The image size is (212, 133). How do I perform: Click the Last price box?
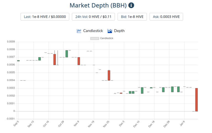coord(45,17)
